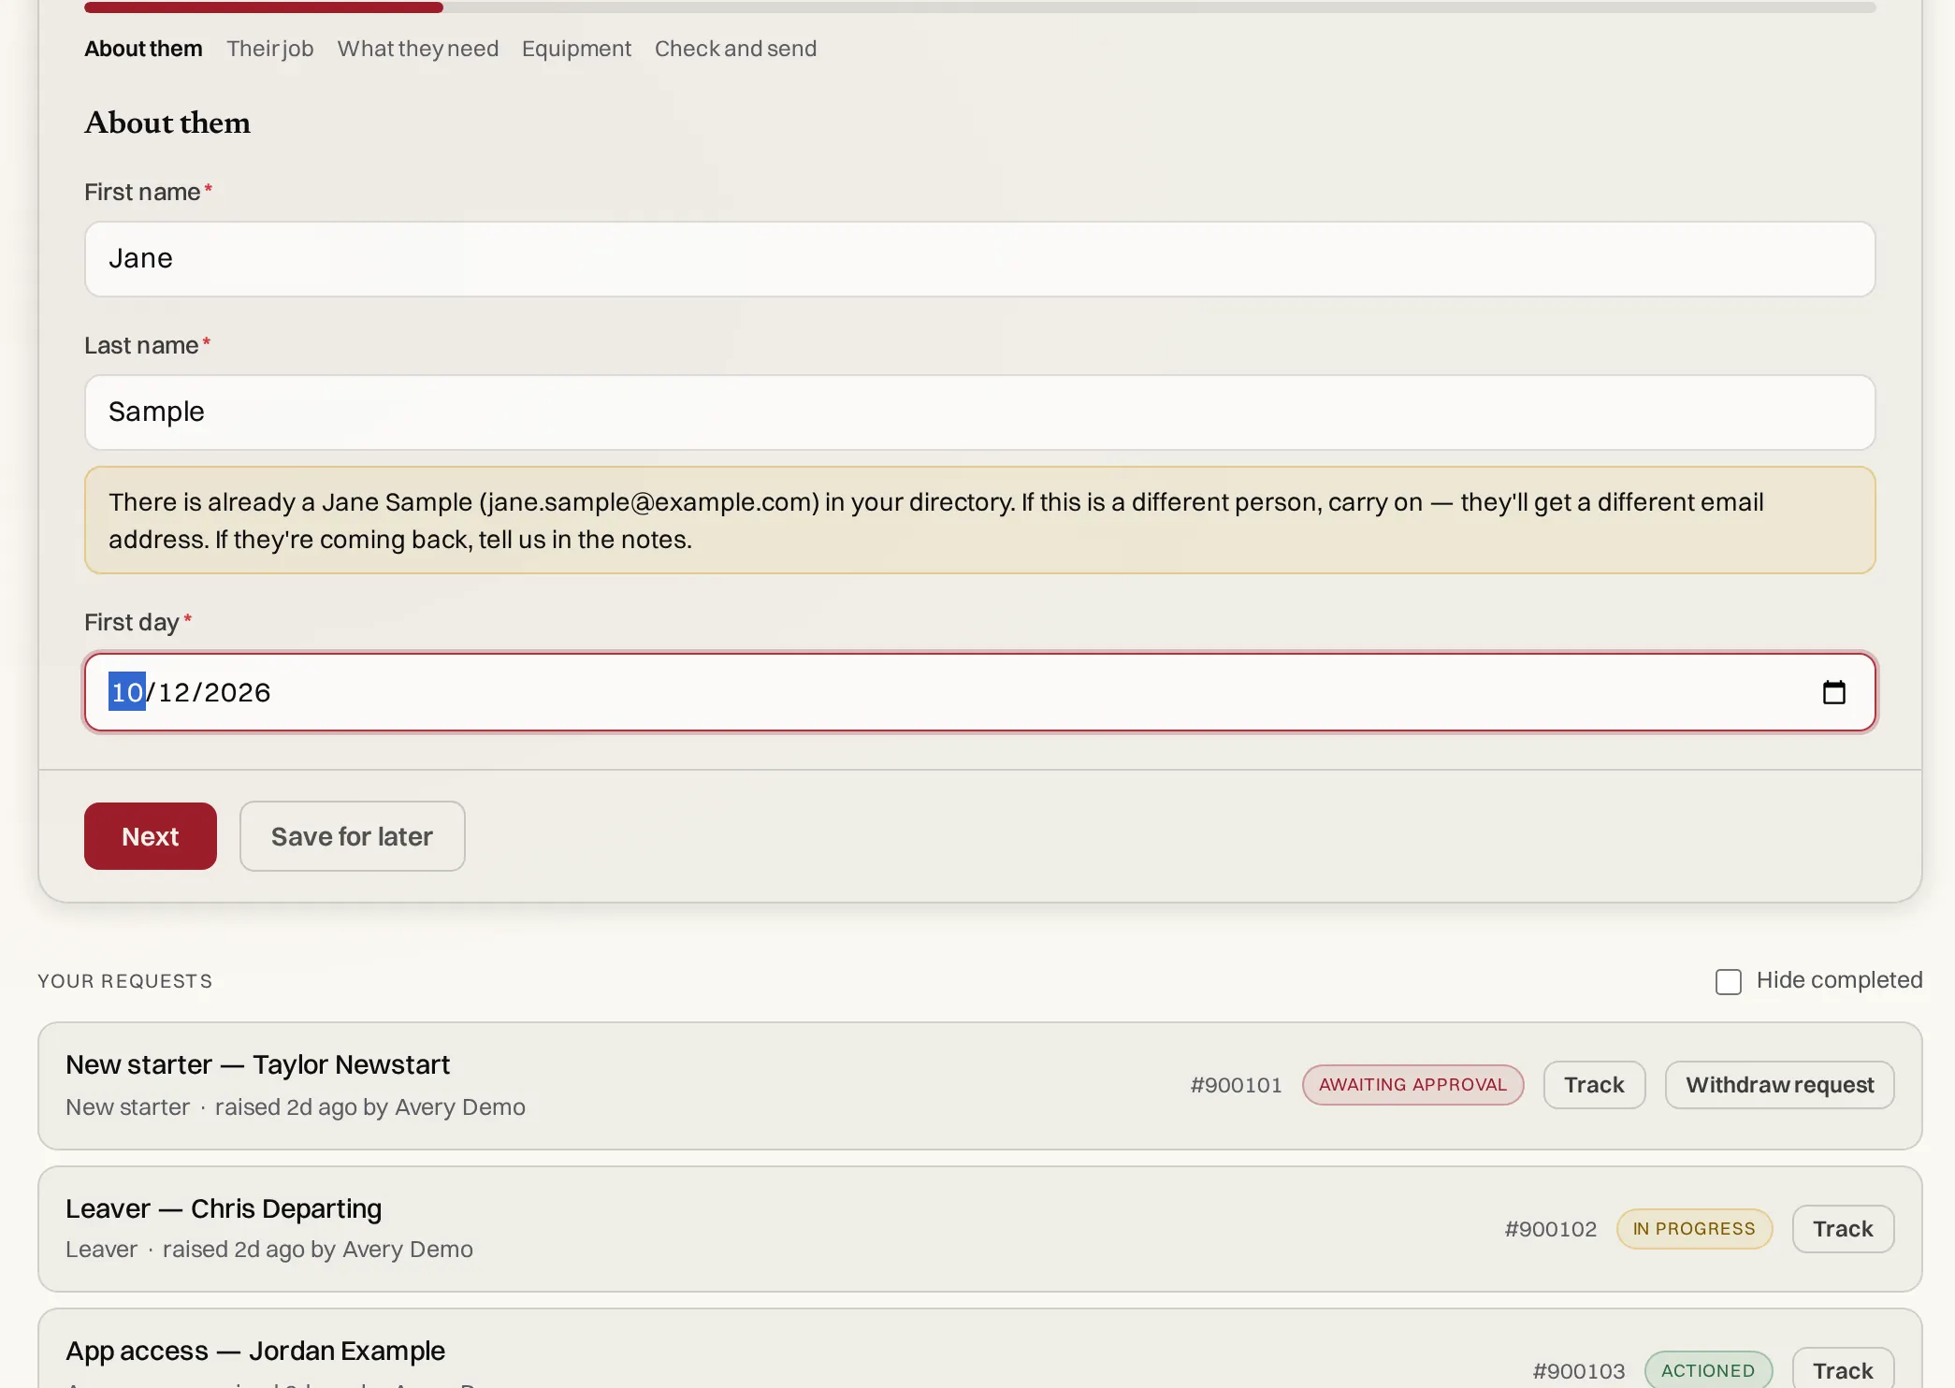Tick the Hide completed checkbox
Screen dimensions: 1955x1388
point(1728,981)
